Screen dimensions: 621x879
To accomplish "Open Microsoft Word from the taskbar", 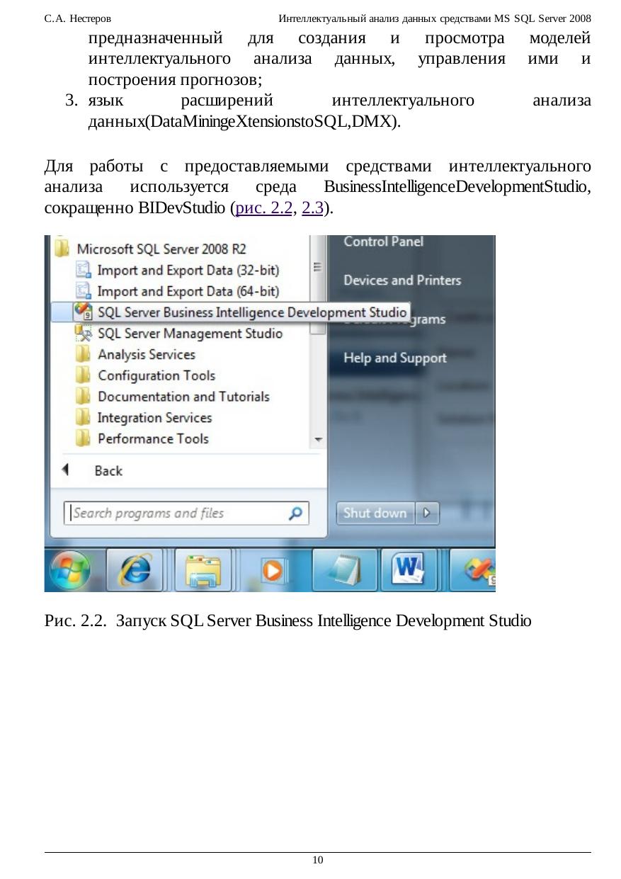I will [x=409, y=569].
